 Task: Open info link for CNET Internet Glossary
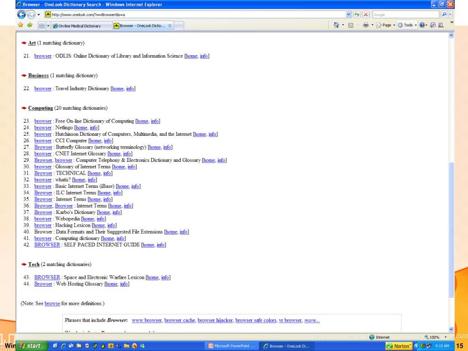point(127,154)
